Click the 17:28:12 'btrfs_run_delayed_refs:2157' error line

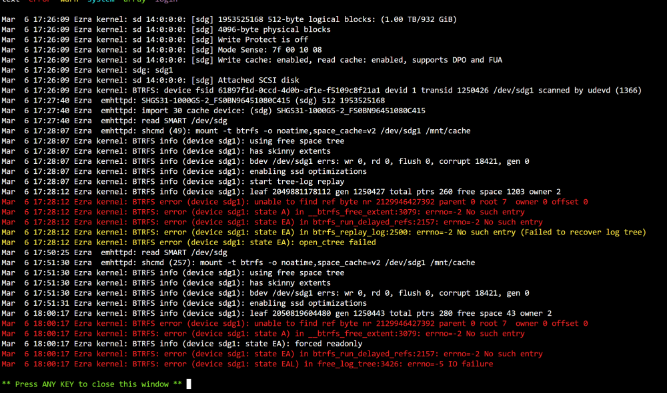coord(272,222)
